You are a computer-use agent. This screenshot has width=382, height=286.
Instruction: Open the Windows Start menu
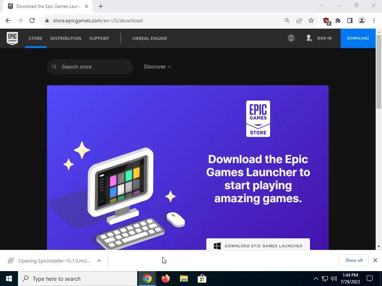coord(9,279)
